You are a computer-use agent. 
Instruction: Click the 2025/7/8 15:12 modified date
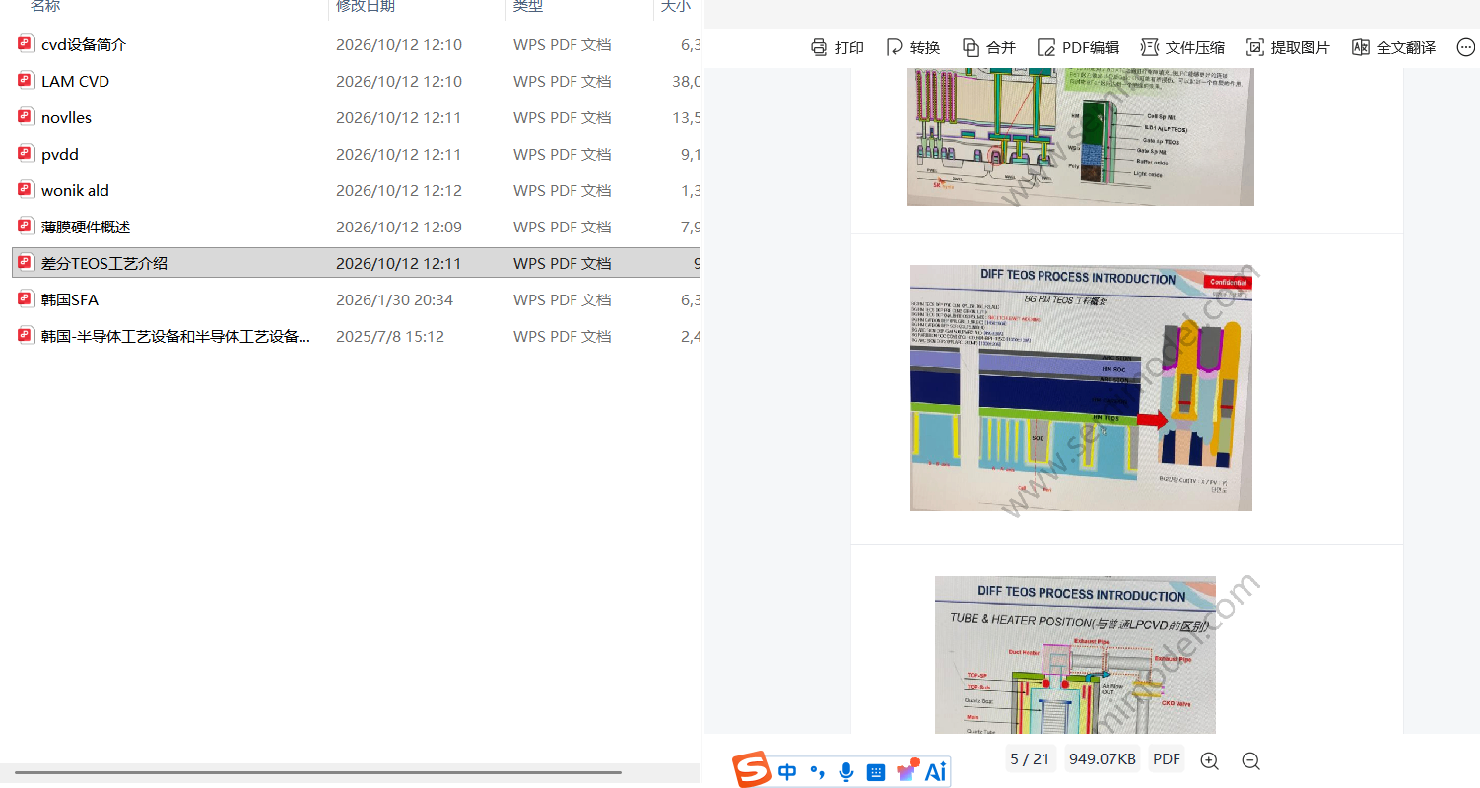(390, 336)
